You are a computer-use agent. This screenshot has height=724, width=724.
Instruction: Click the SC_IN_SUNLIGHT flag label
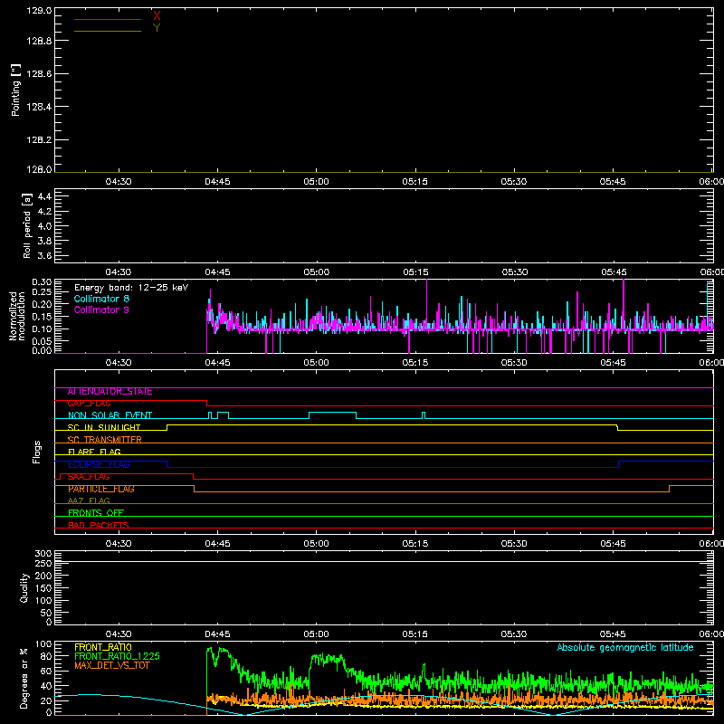[x=104, y=427]
